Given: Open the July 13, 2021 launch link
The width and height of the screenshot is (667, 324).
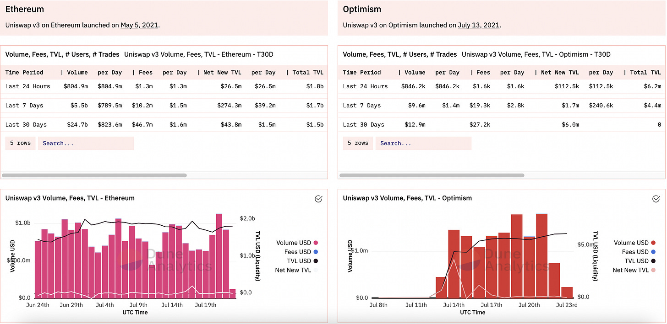Looking at the screenshot, I should coord(479,25).
